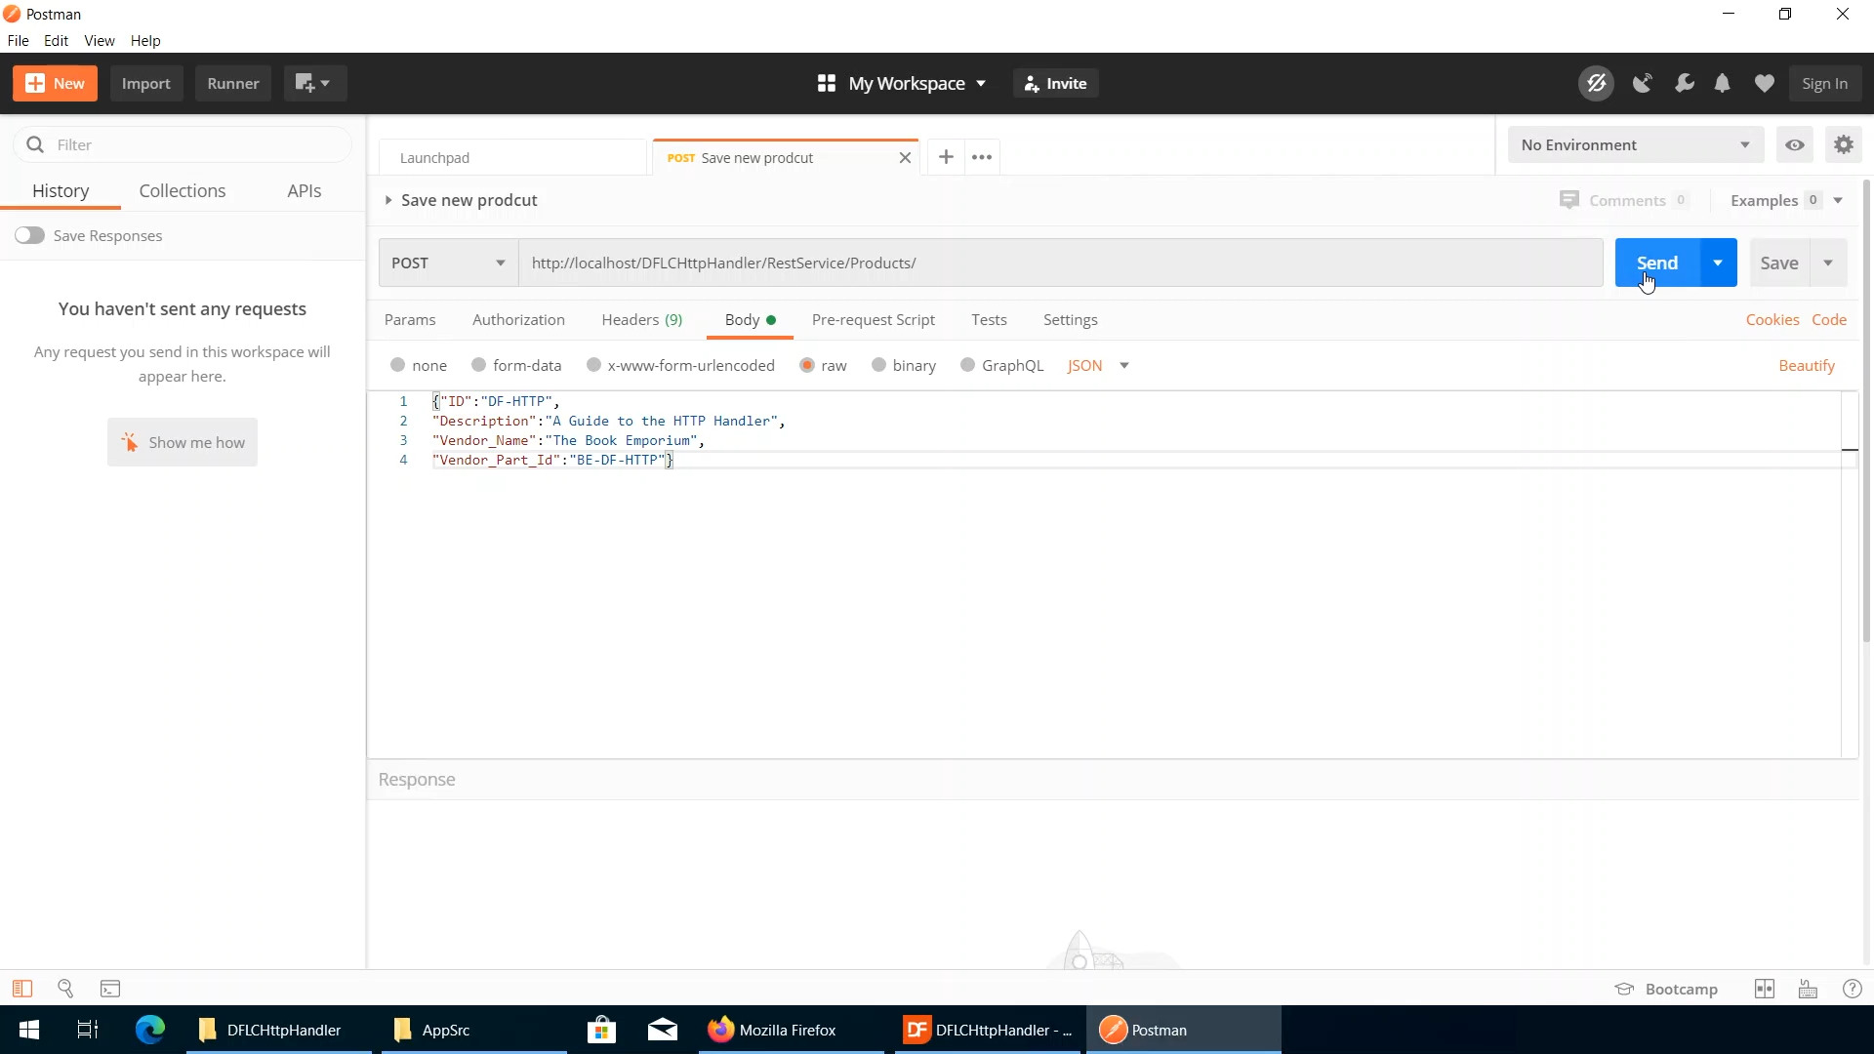Open the Postman console icon
Image resolution: width=1874 pixels, height=1054 pixels.
(110, 989)
